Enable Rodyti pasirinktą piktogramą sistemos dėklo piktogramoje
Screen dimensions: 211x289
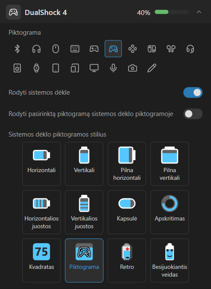[193, 114]
